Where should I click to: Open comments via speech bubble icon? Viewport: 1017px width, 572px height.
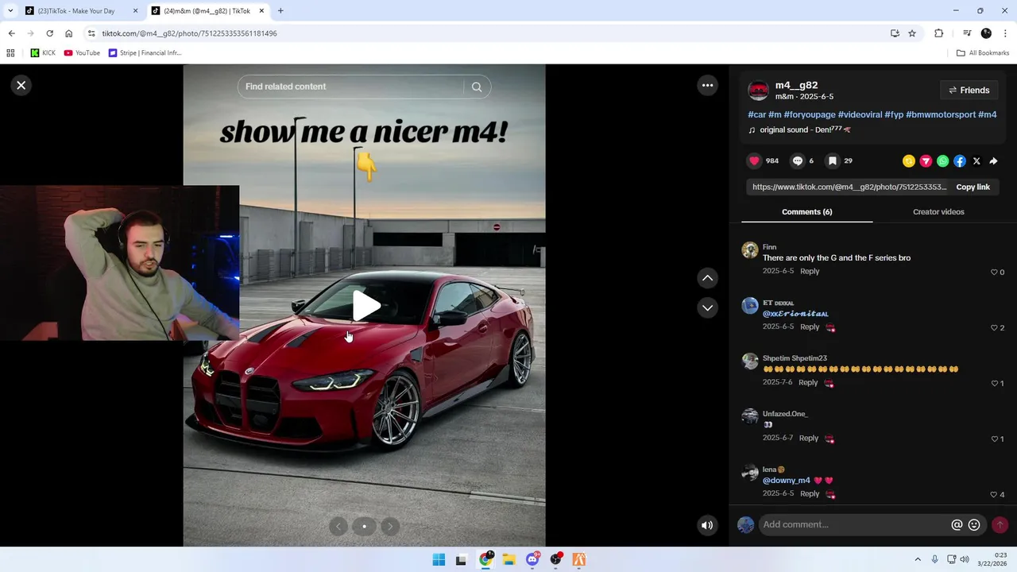(798, 160)
